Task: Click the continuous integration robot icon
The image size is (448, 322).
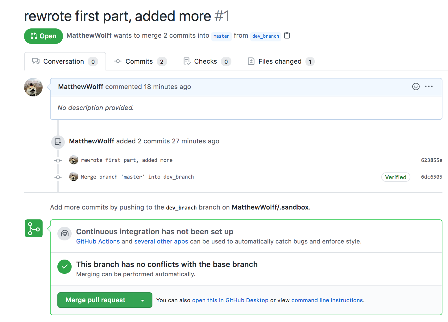Action: 64,234
